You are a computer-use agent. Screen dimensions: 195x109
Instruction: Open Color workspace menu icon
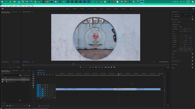[x=91, y=9]
